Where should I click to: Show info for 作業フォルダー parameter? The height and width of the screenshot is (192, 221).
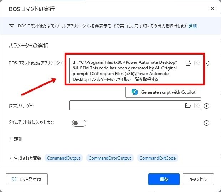(206, 106)
